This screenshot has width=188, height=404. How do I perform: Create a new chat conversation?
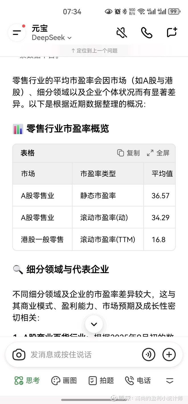point(172,33)
